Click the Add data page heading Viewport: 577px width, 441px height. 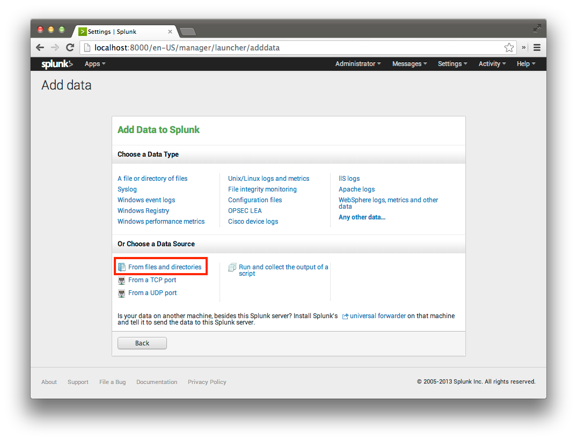click(66, 85)
